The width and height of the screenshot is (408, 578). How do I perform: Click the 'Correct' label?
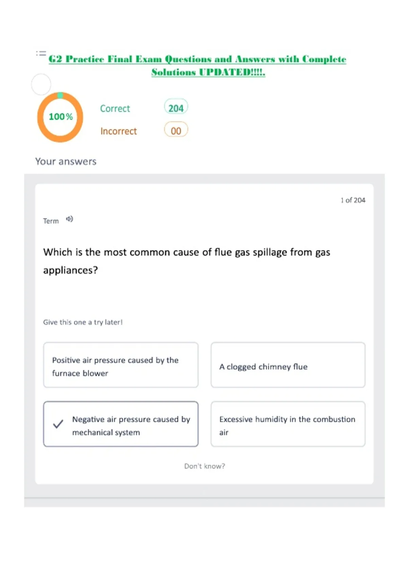click(115, 108)
